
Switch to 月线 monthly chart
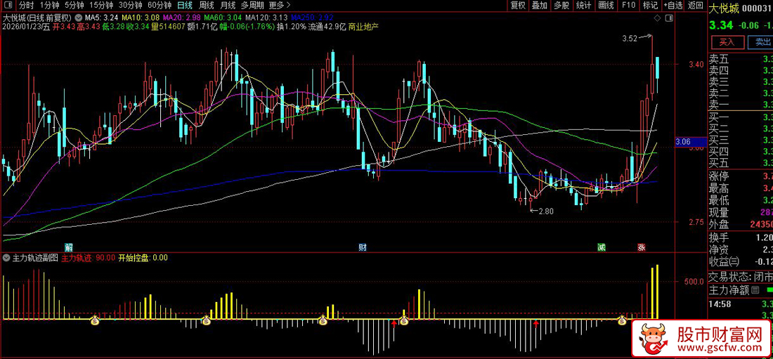227,6
